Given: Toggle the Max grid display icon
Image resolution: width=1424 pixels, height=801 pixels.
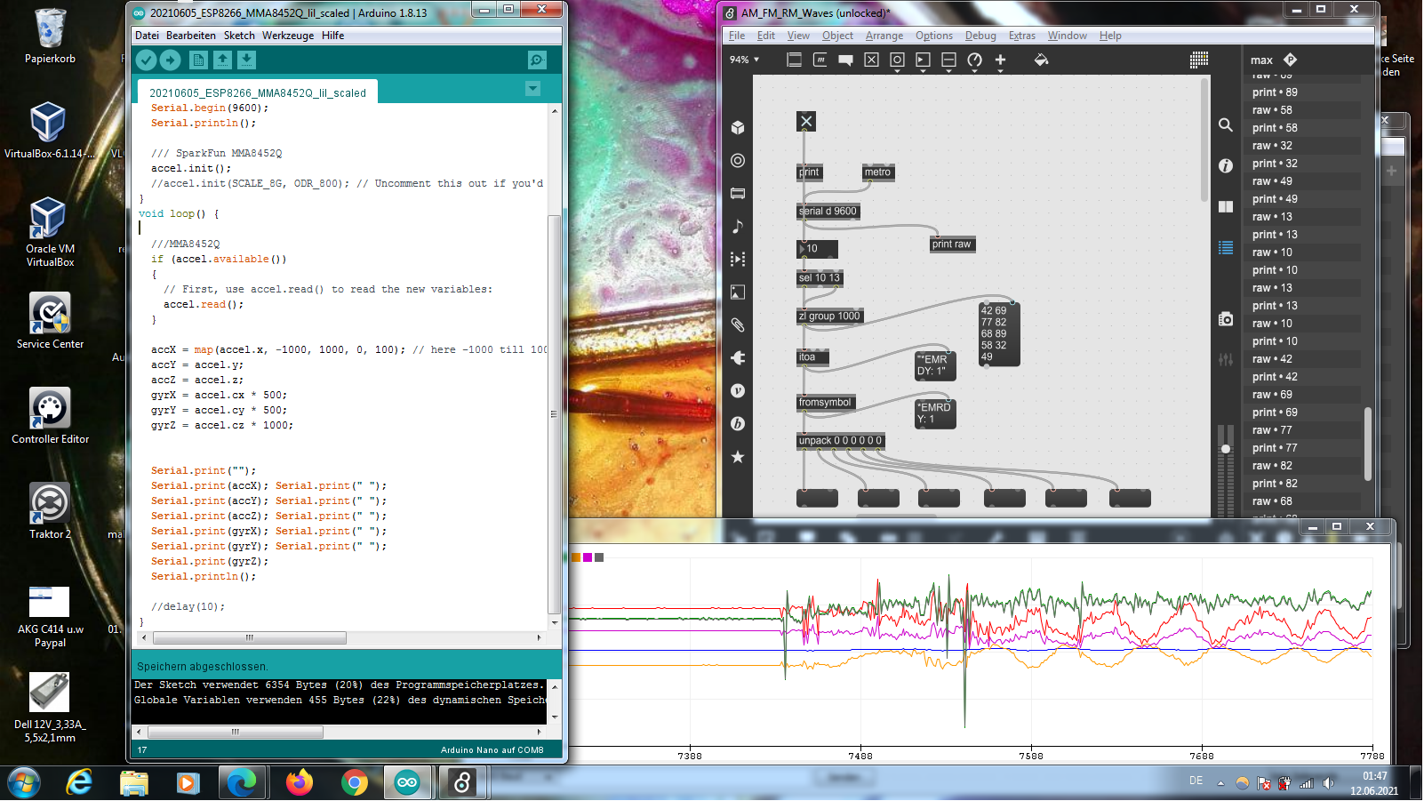Looking at the screenshot, I should point(1199,60).
